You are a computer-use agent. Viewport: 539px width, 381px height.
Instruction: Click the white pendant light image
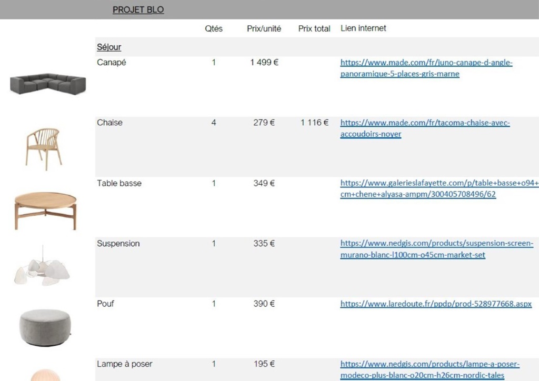click(x=42, y=267)
